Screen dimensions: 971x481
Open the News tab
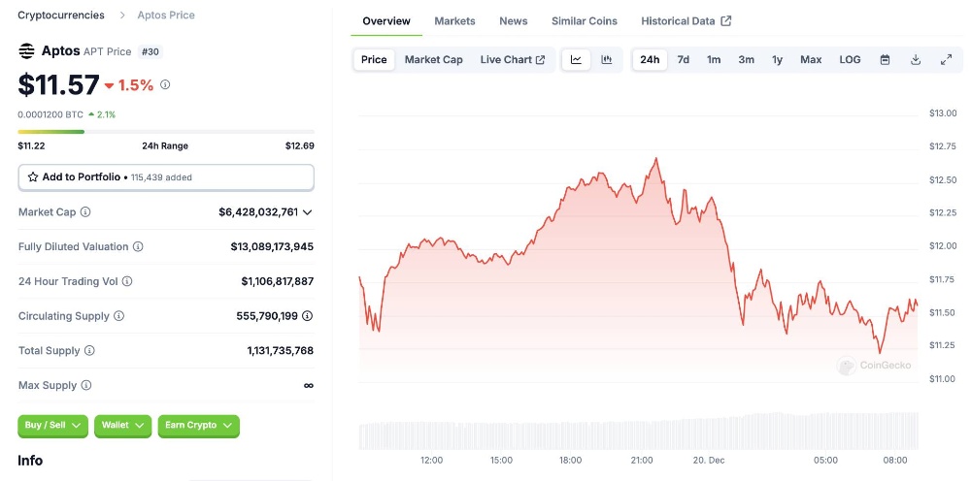click(514, 21)
